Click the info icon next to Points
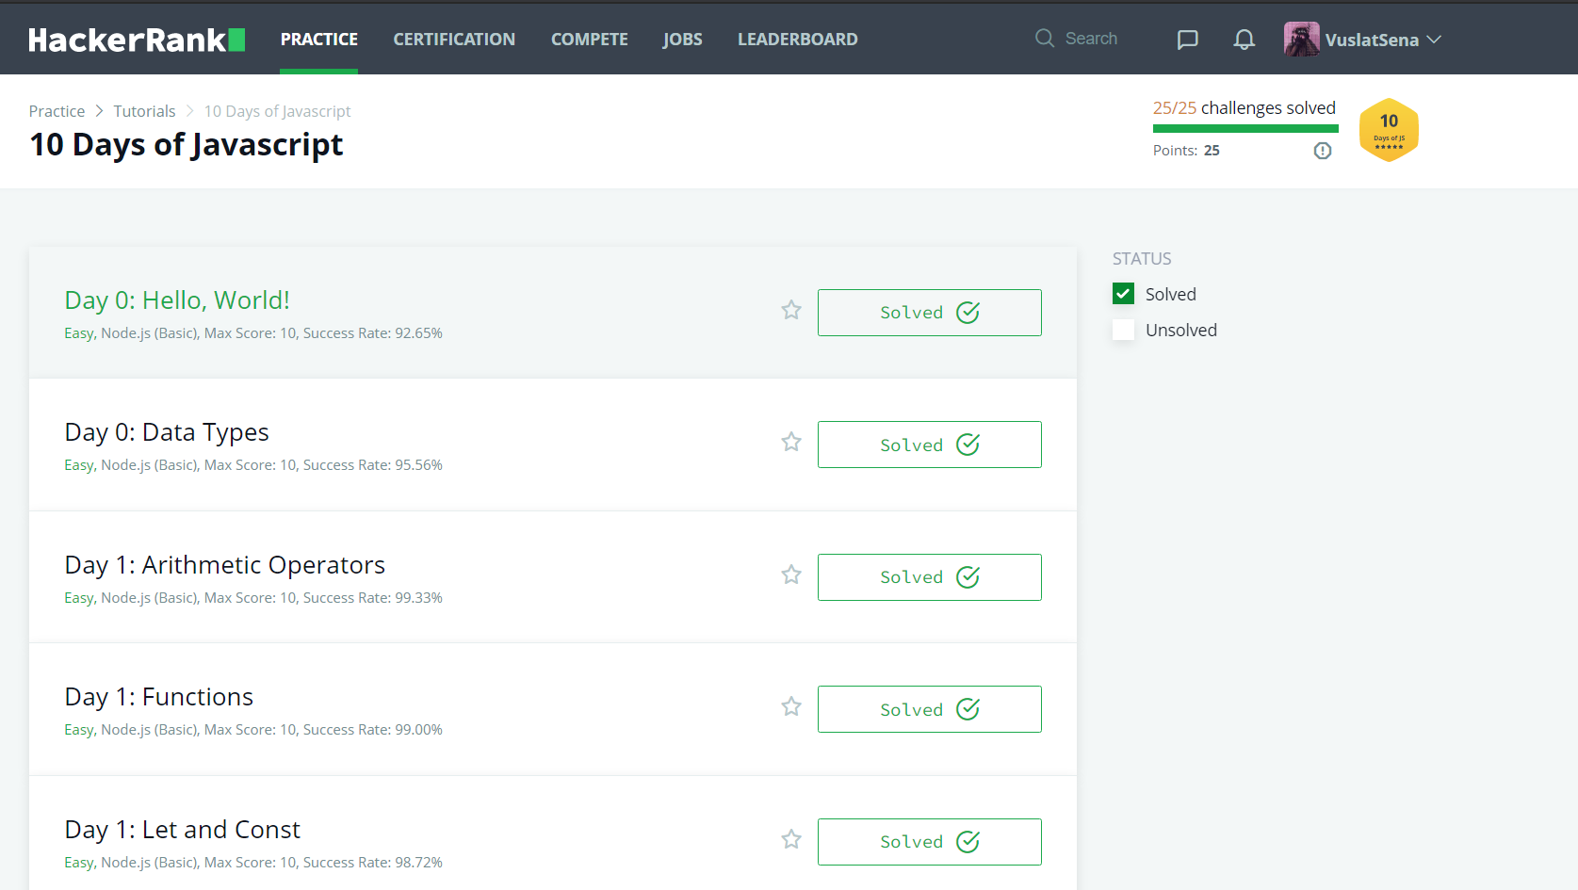Viewport: 1578px width, 890px height. click(x=1323, y=150)
